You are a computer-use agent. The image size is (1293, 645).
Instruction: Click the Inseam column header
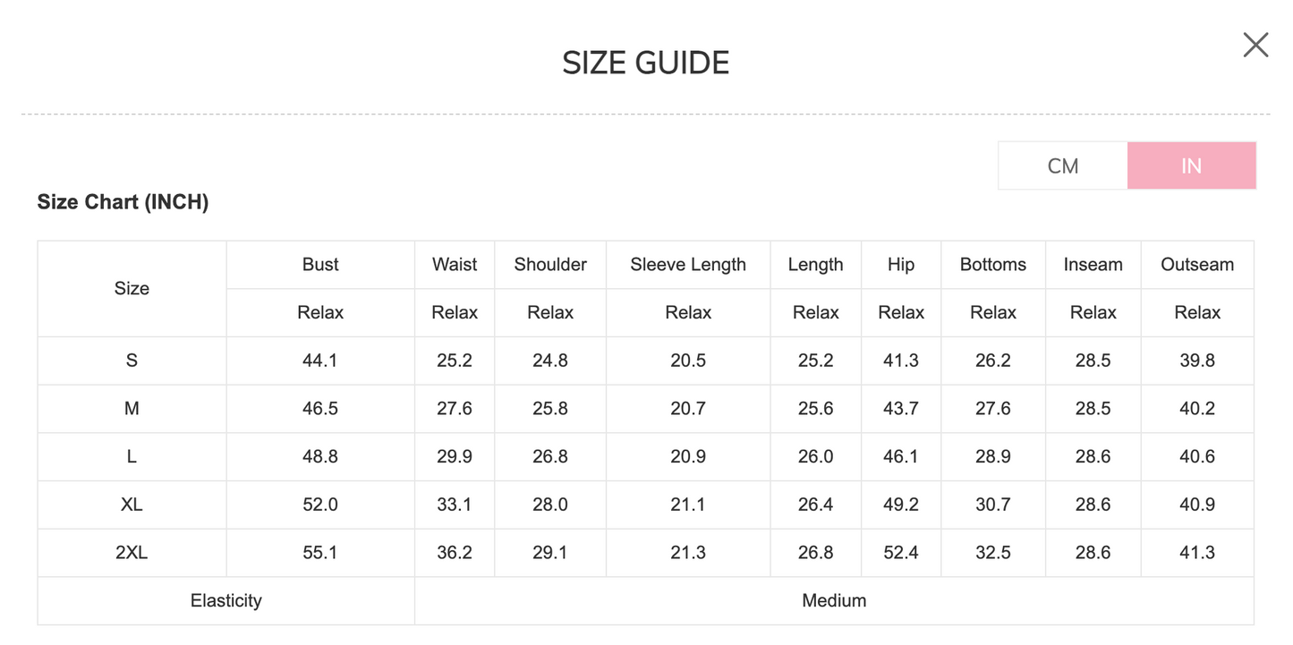tap(1093, 264)
